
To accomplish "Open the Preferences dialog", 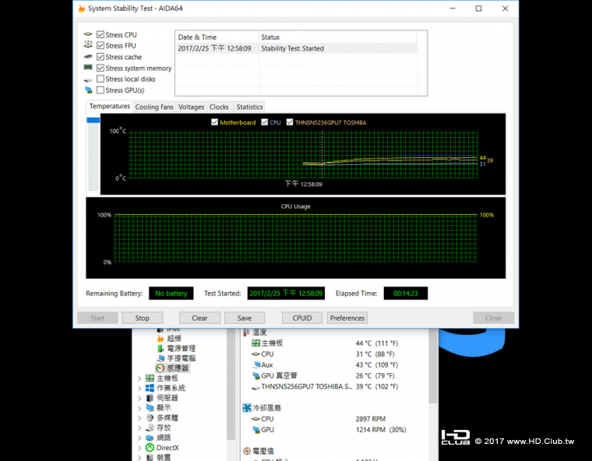I will pos(347,318).
